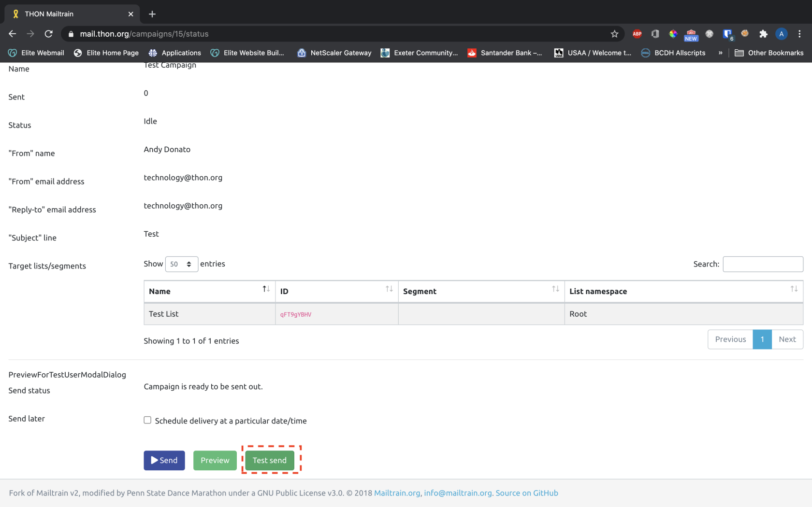Open the Source on GitHub link

[527, 493]
